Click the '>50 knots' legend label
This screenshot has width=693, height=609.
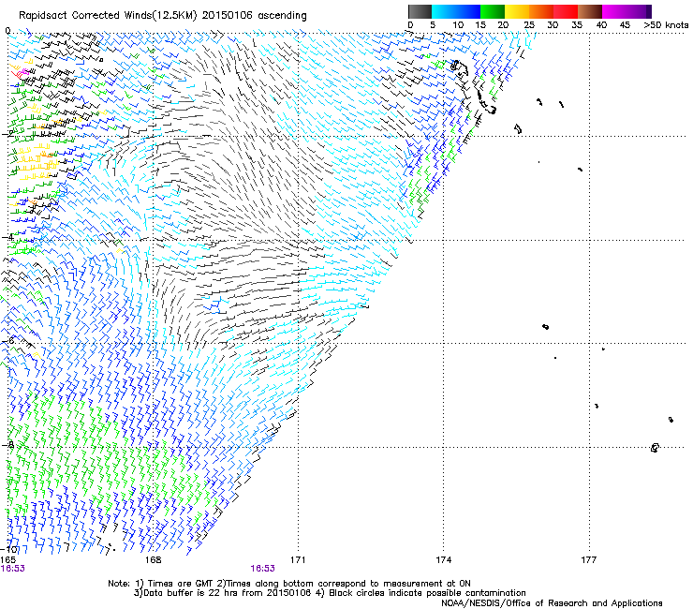[666, 25]
